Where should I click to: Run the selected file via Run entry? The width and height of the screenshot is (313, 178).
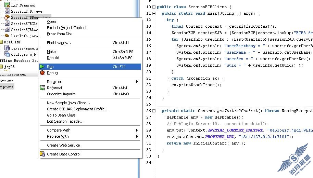pyautogui.click(x=90, y=67)
